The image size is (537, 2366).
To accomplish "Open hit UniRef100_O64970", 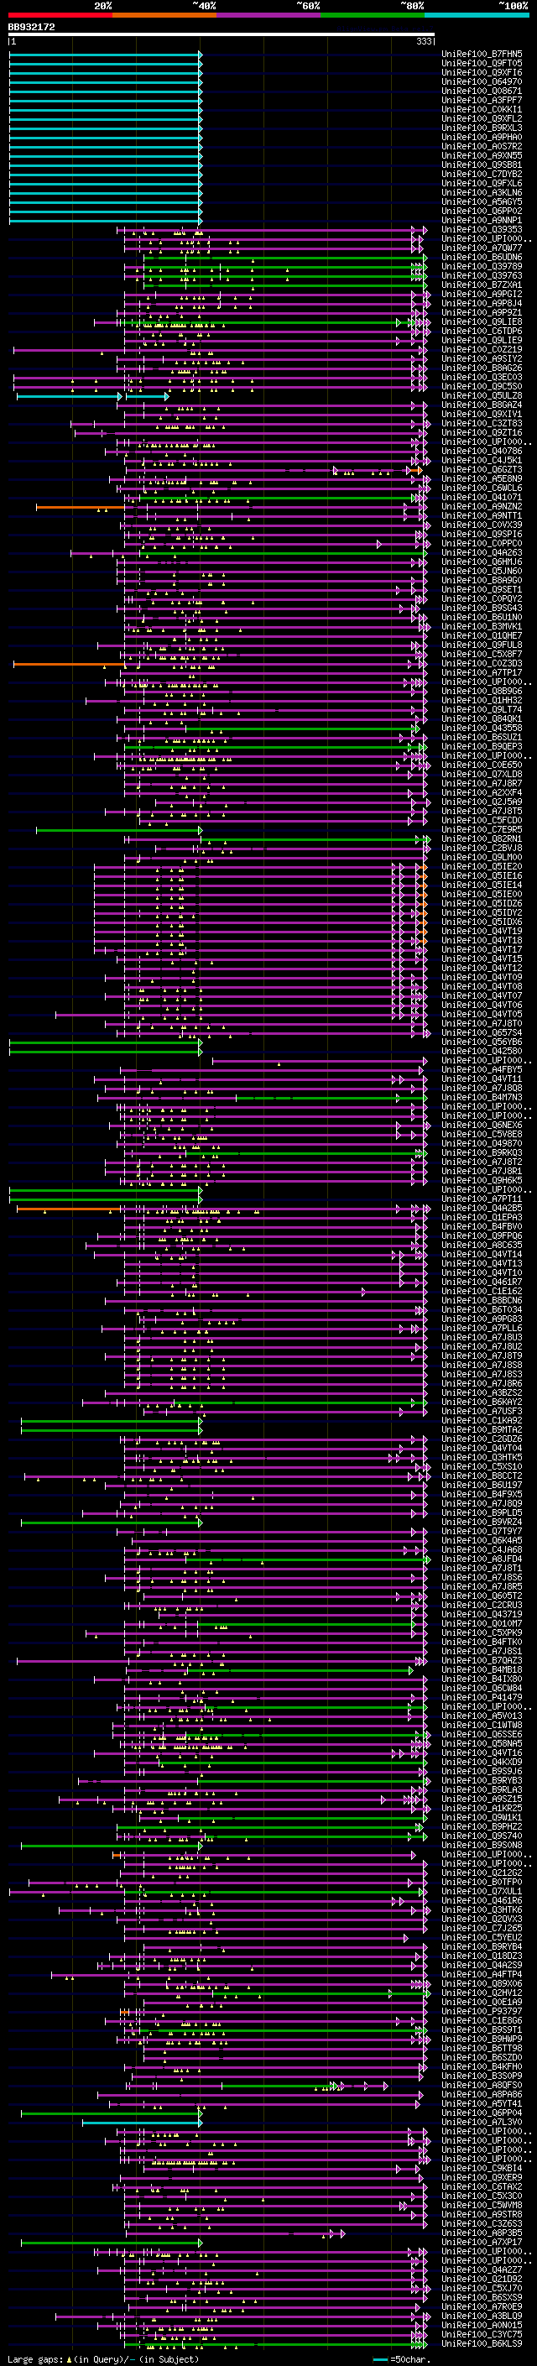I will click(x=482, y=81).
